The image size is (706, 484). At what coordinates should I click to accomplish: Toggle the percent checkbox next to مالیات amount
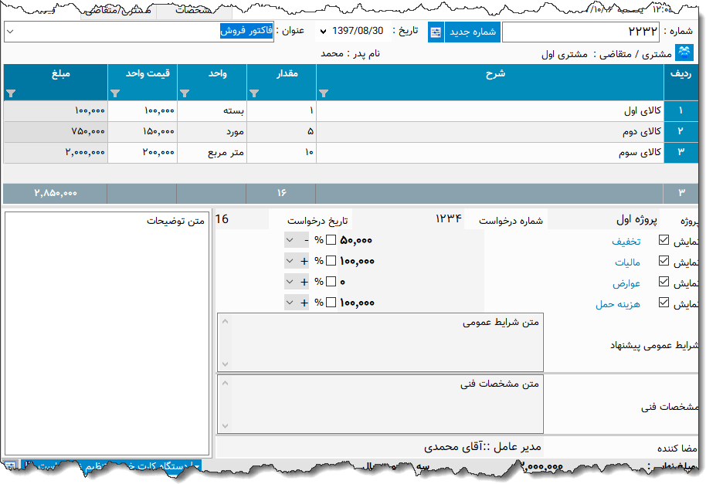coord(330,260)
